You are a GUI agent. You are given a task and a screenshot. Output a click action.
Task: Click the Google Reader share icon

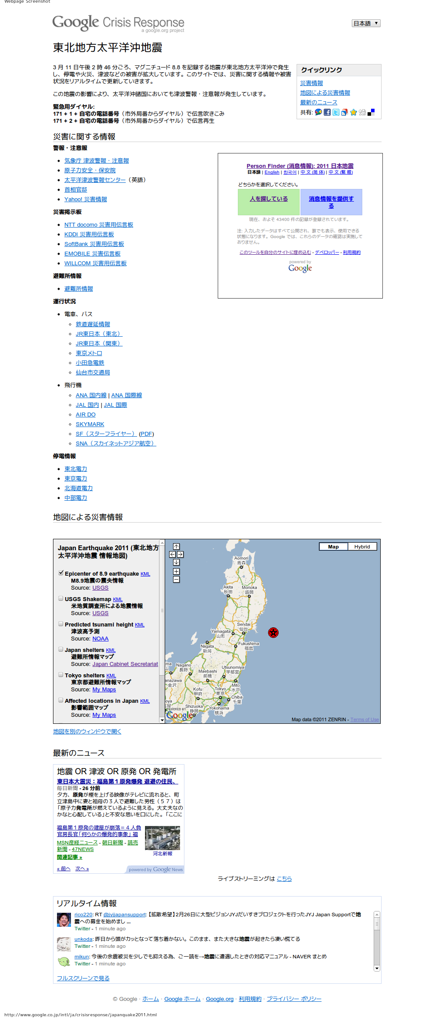click(344, 112)
